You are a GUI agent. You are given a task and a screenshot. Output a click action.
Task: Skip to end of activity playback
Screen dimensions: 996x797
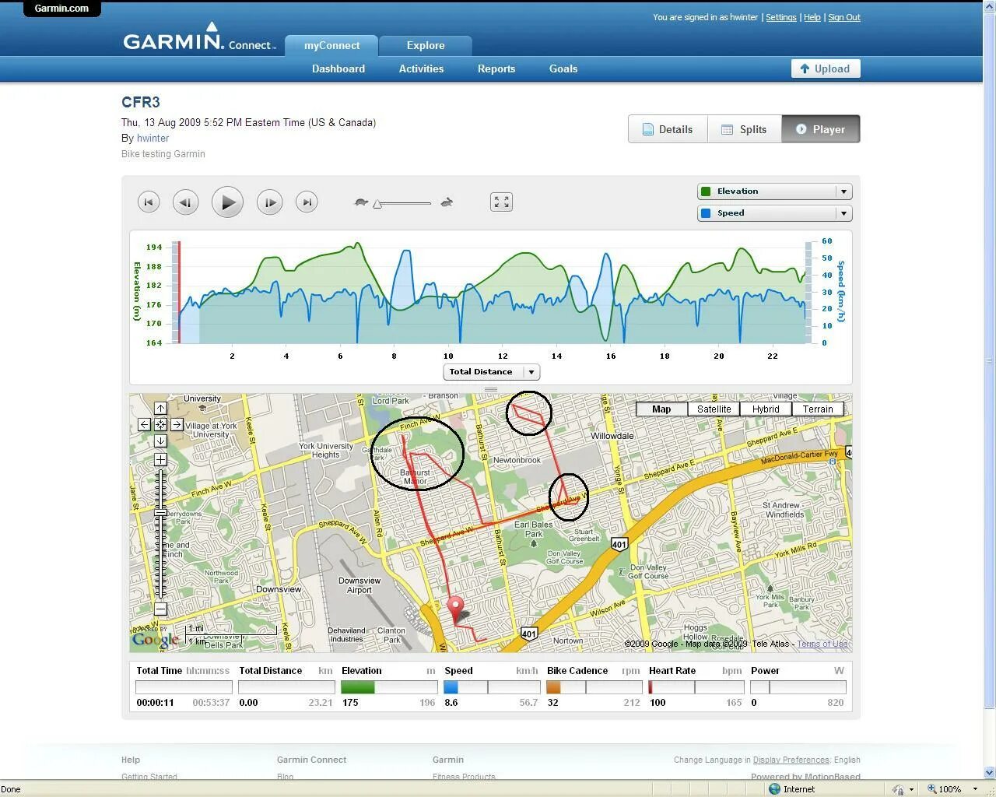307,202
